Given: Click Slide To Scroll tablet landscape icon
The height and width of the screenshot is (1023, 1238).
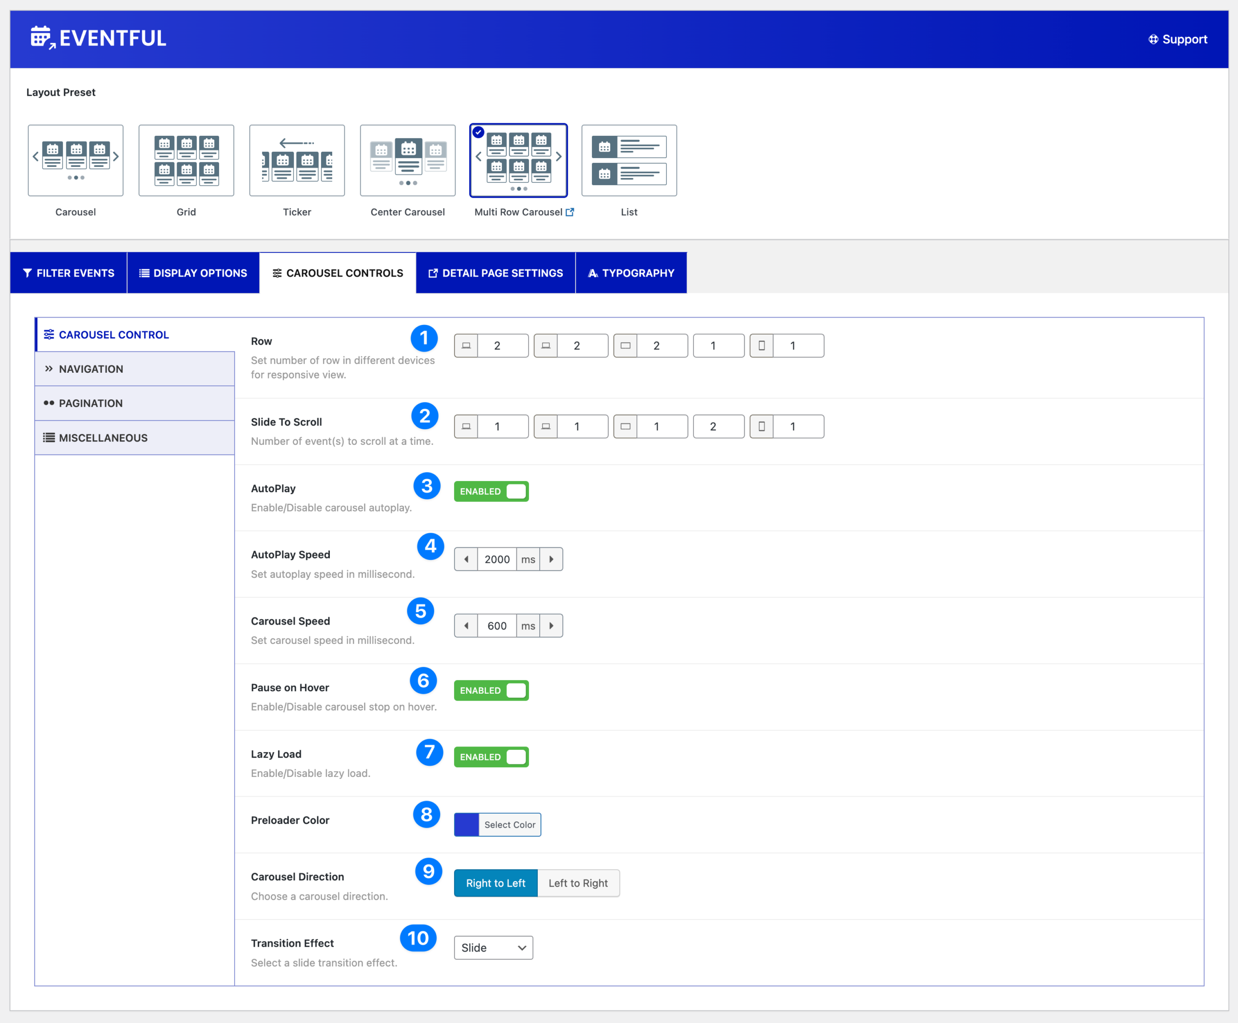Looking at the screenshot, I should pyautogui.click(x=625, y=426).
